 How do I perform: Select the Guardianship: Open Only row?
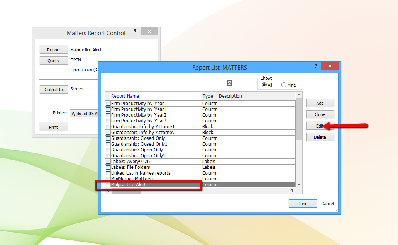click(200, 150)
